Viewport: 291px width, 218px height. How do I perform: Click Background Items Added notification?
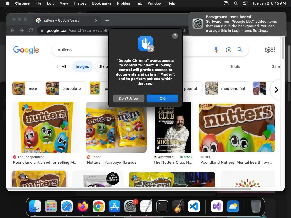point(237,24)
